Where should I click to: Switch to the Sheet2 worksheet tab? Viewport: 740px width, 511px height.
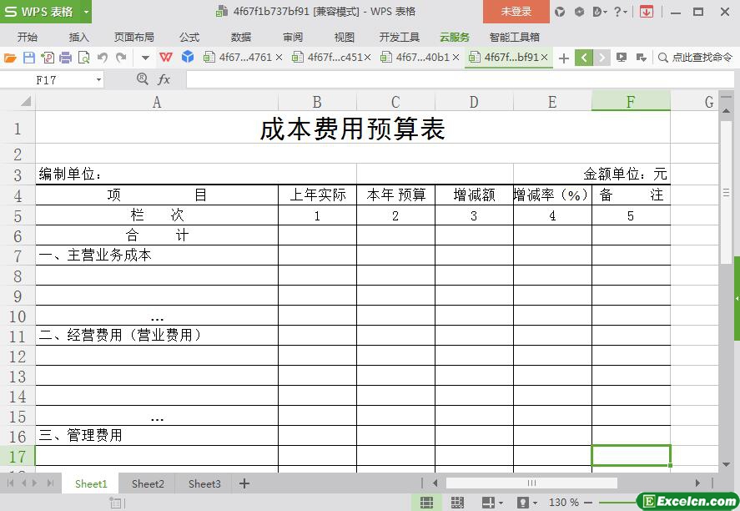pyautogui.click(x=148, y=483)
